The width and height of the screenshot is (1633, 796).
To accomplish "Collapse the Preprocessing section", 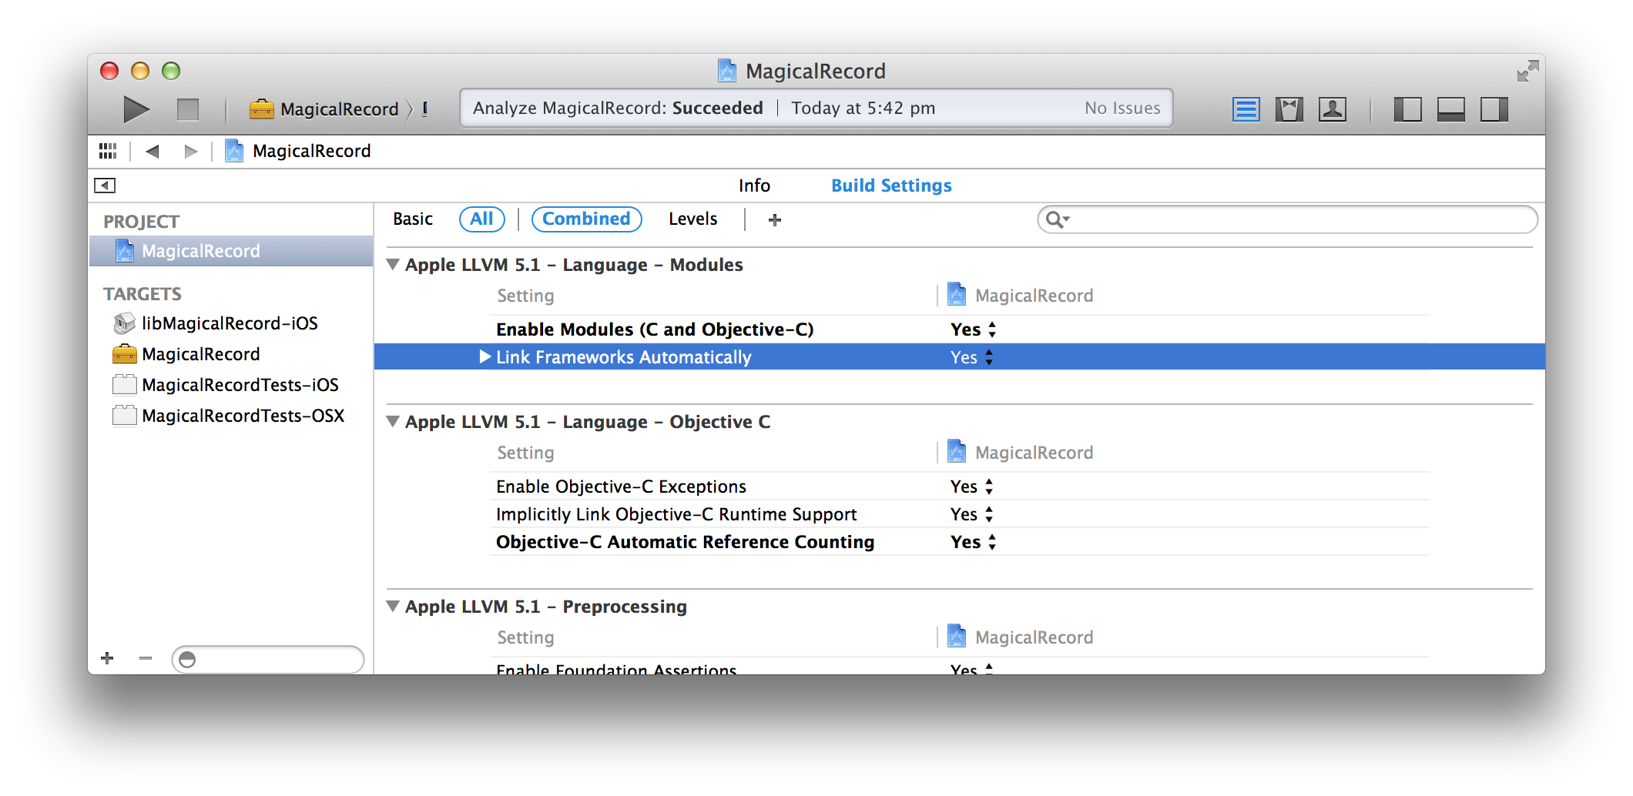I will click(393, 607).
